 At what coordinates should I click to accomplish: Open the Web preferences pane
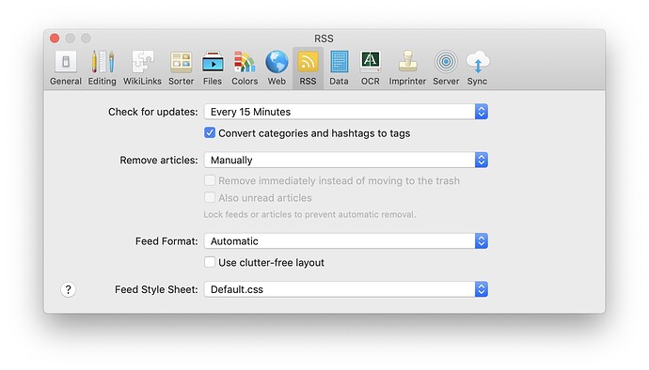[x=277, y=69]
